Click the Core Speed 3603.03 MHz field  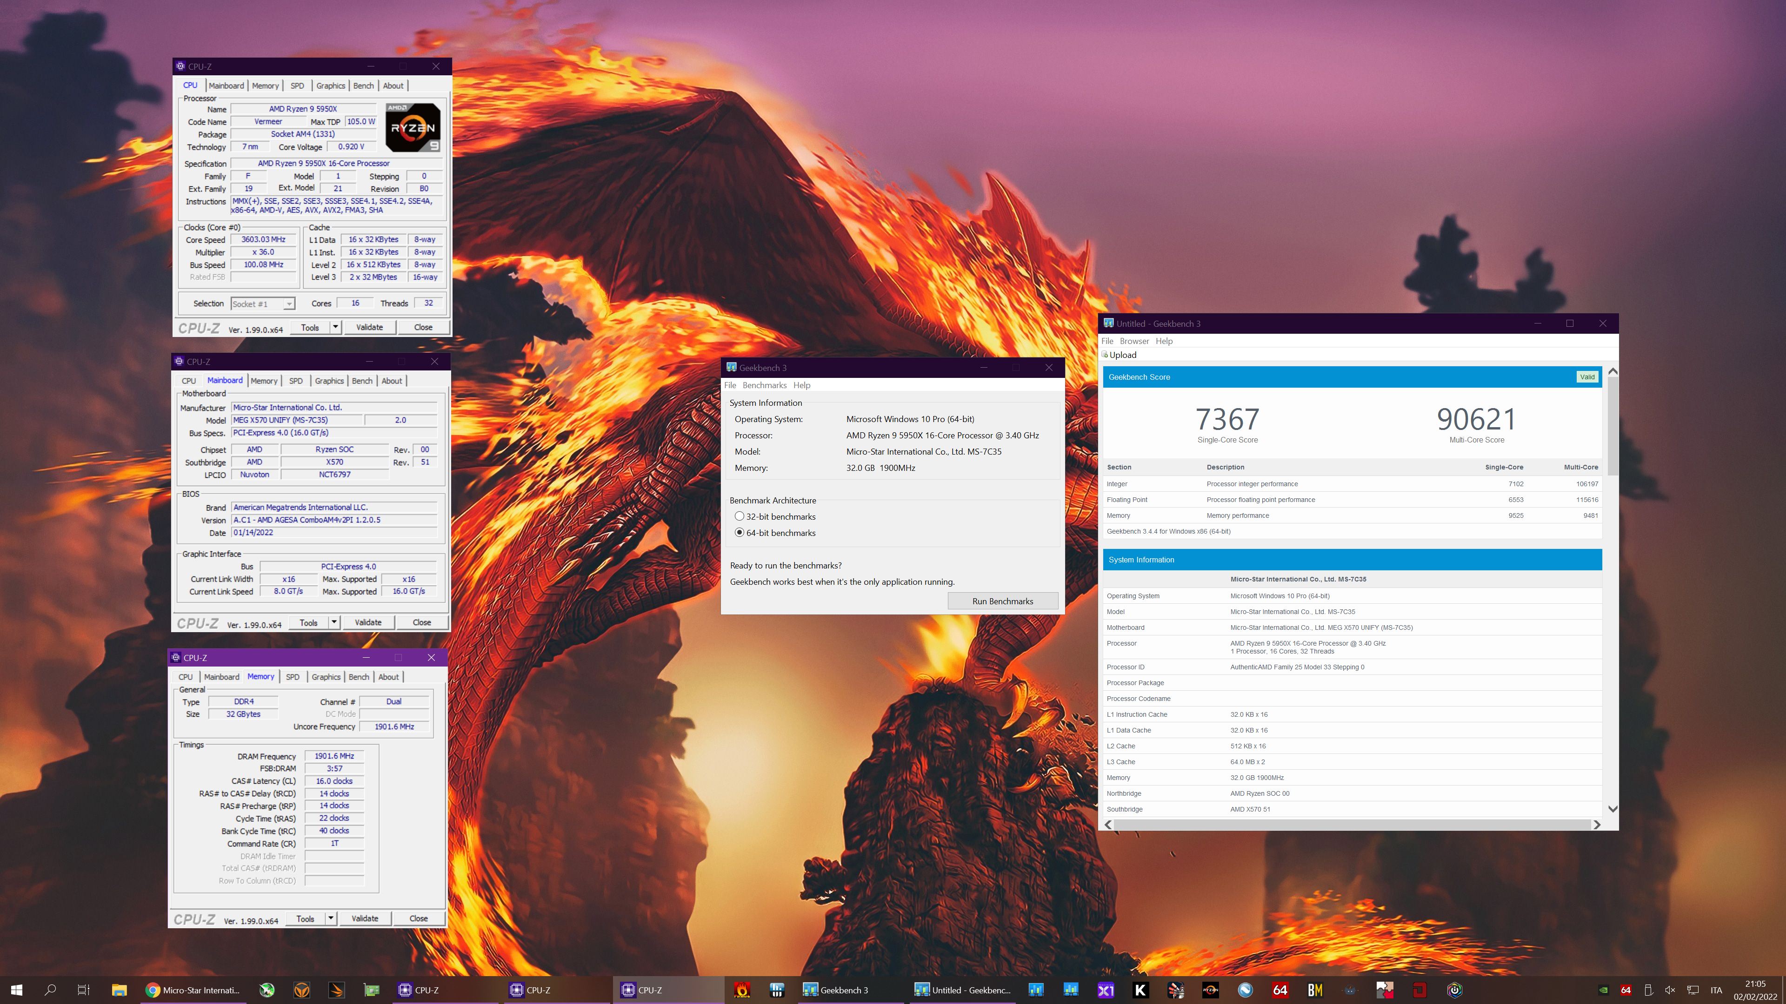[x=263, y=240]
